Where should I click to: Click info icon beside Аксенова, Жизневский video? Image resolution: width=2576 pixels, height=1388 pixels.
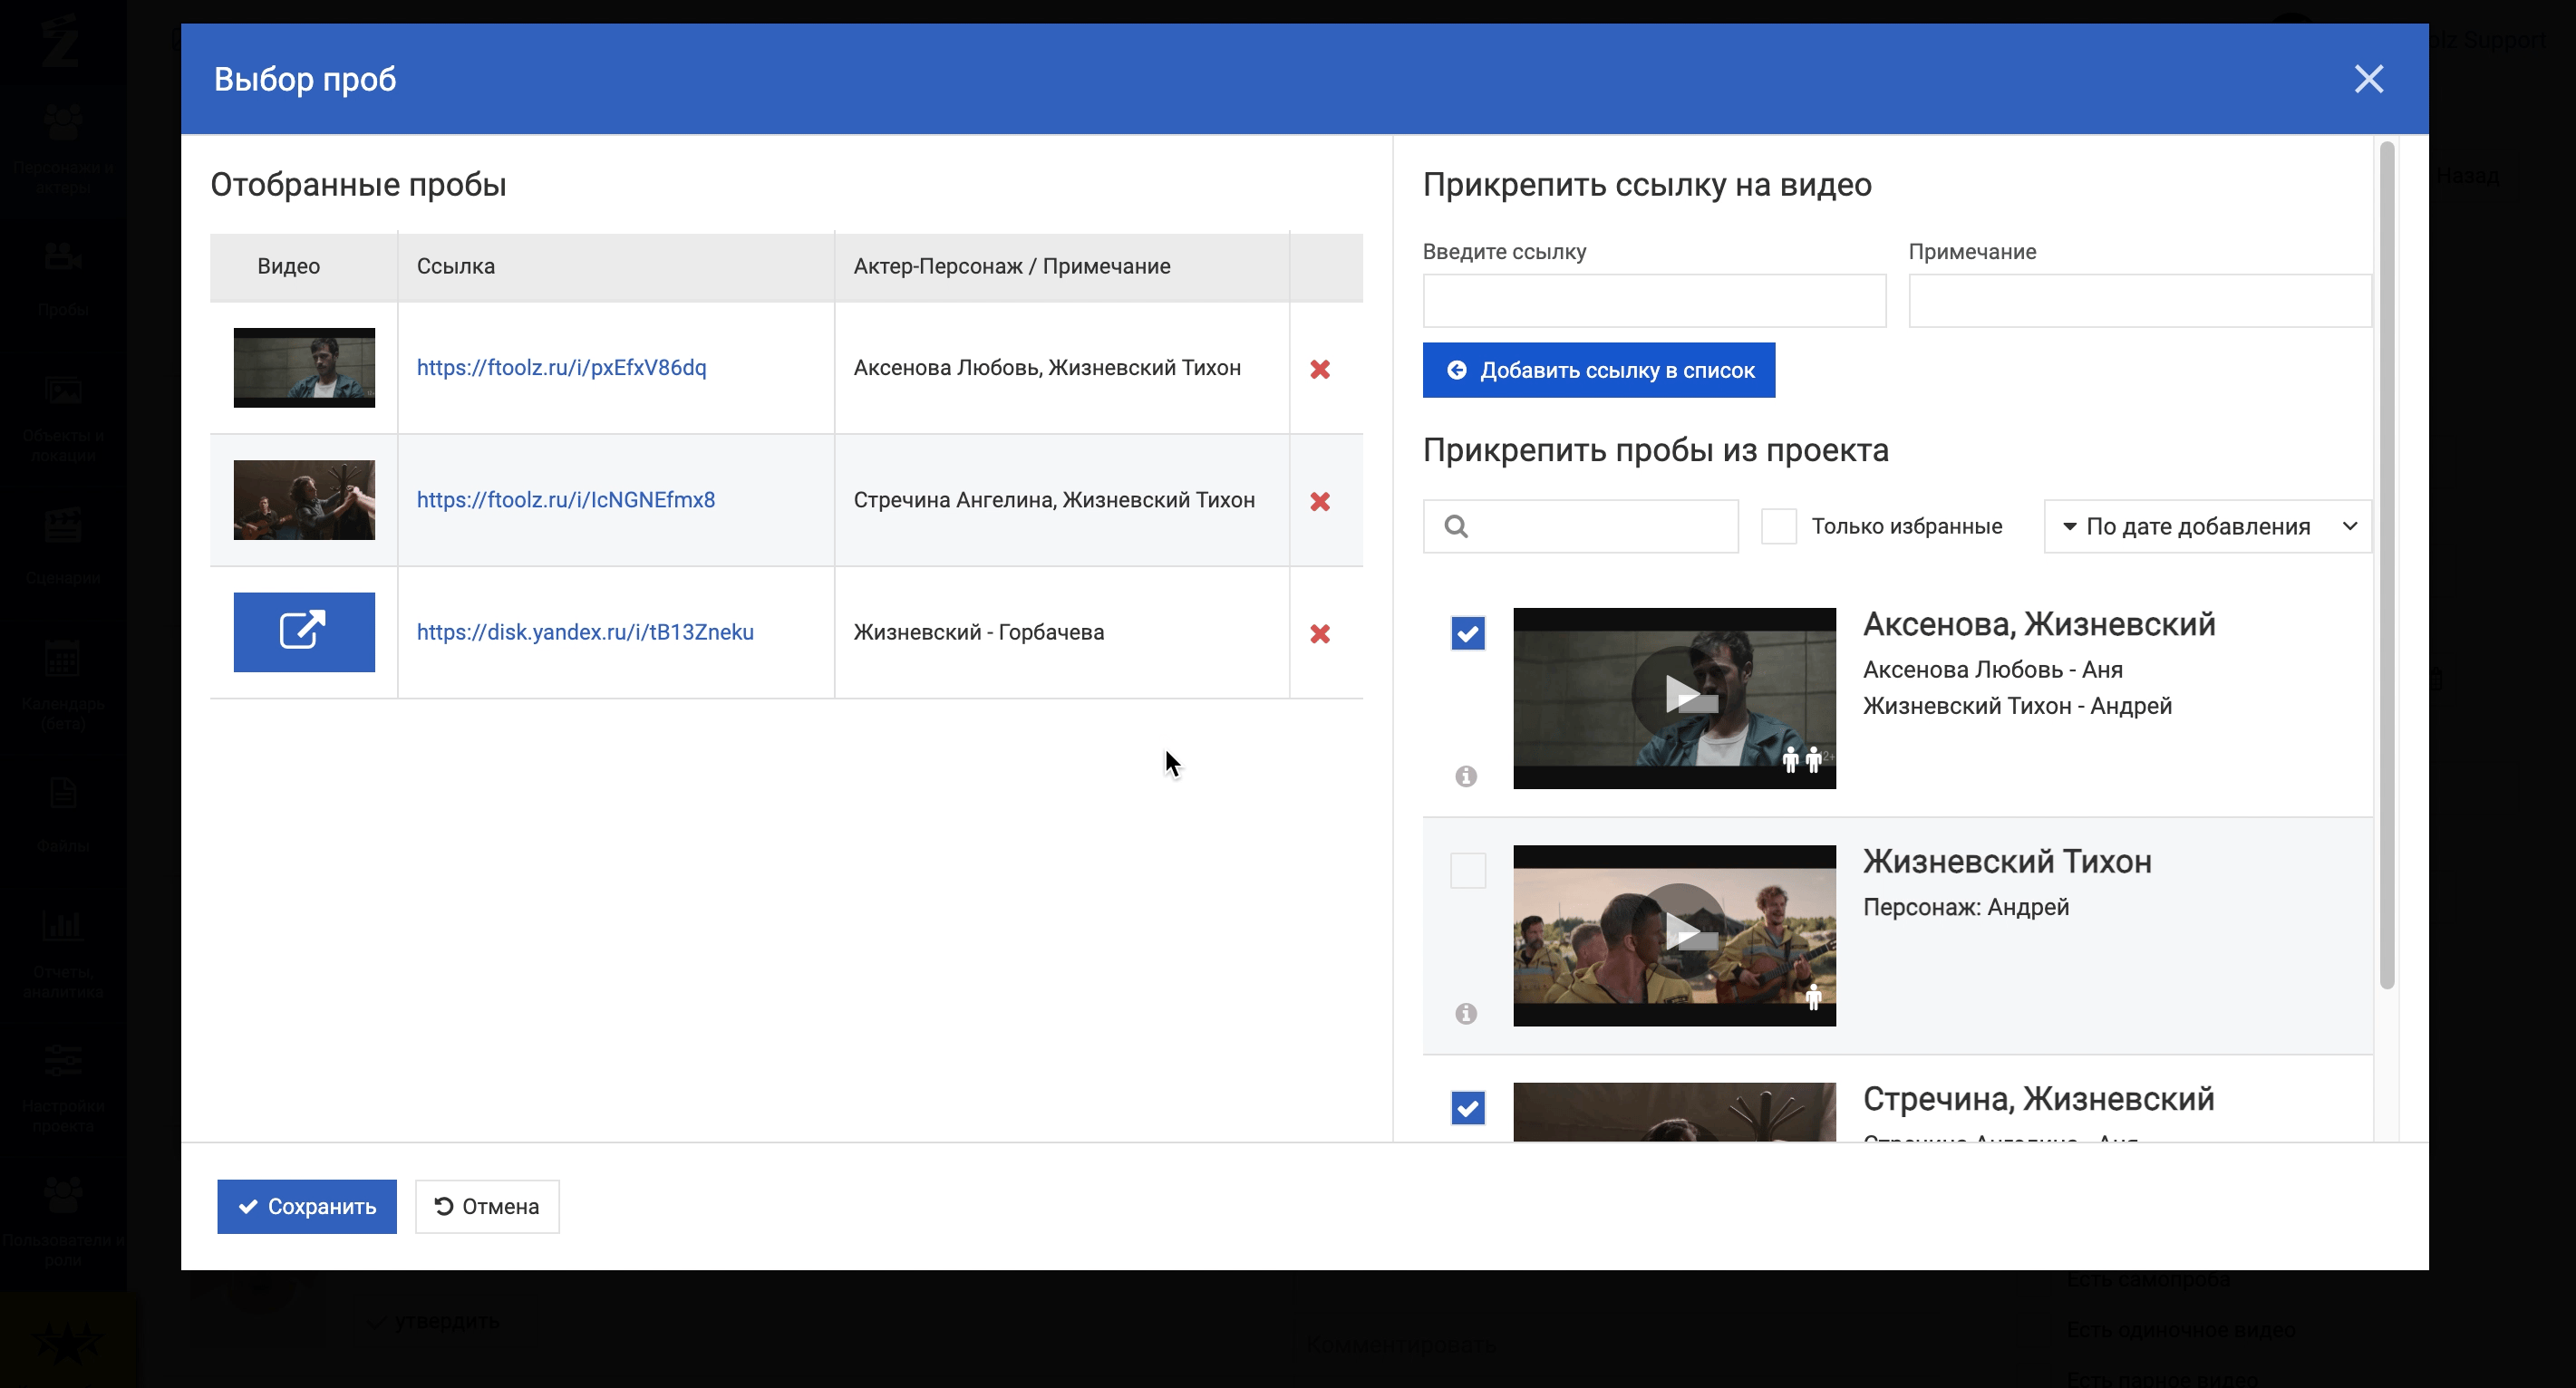(x=1466, y=776)
